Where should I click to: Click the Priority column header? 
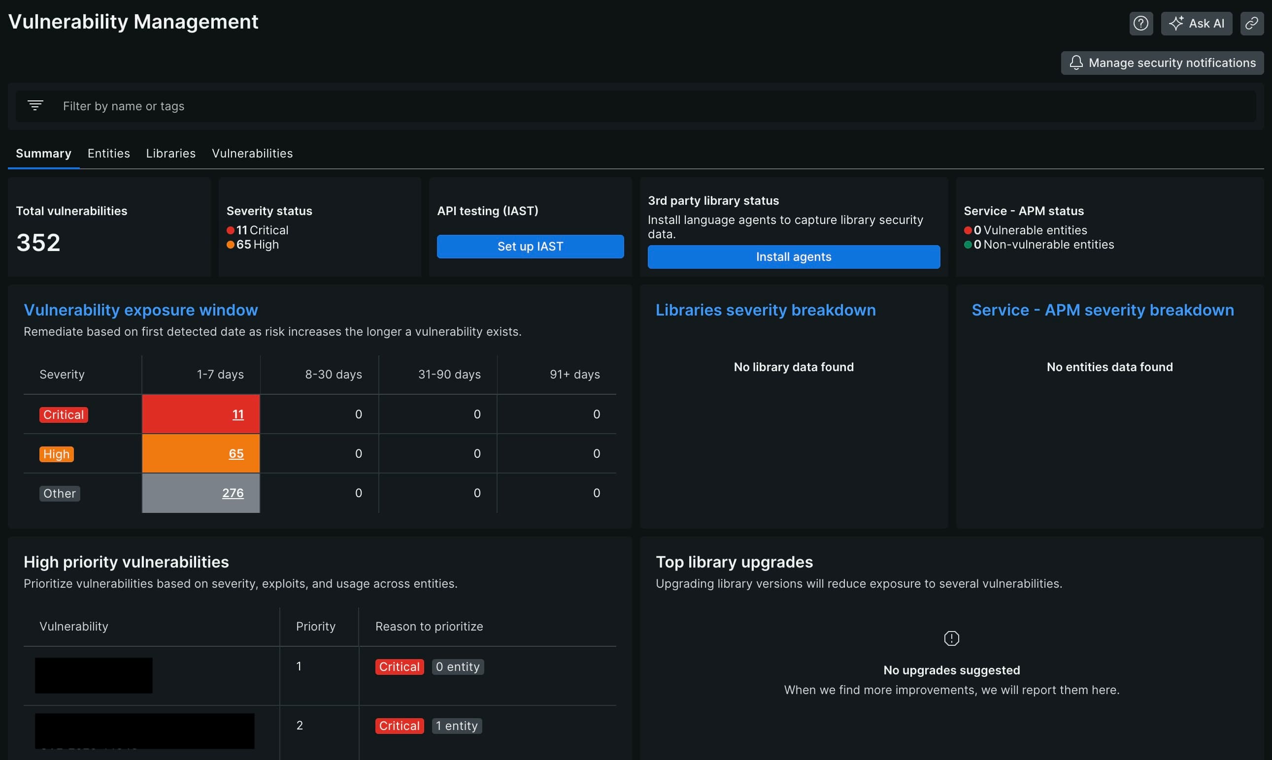click(316, 626)
